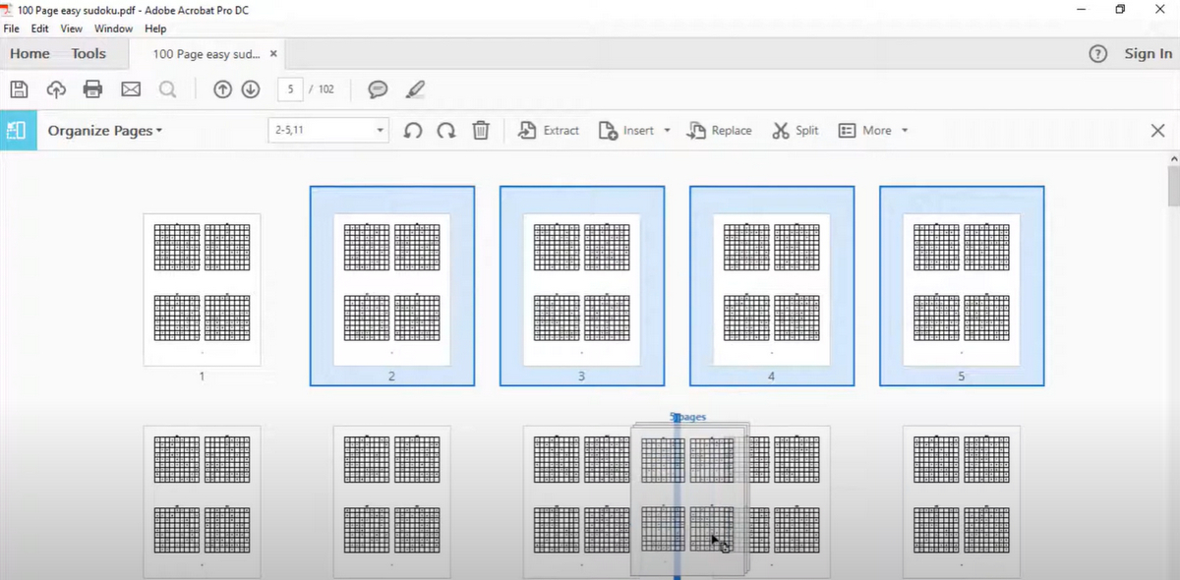Split the document
Image resolution: width=1180 pixels, height=580 pixels.
(795, 130)
